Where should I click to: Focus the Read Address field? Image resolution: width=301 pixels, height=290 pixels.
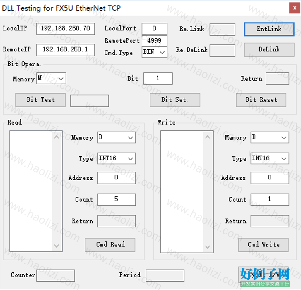(116, 178)
